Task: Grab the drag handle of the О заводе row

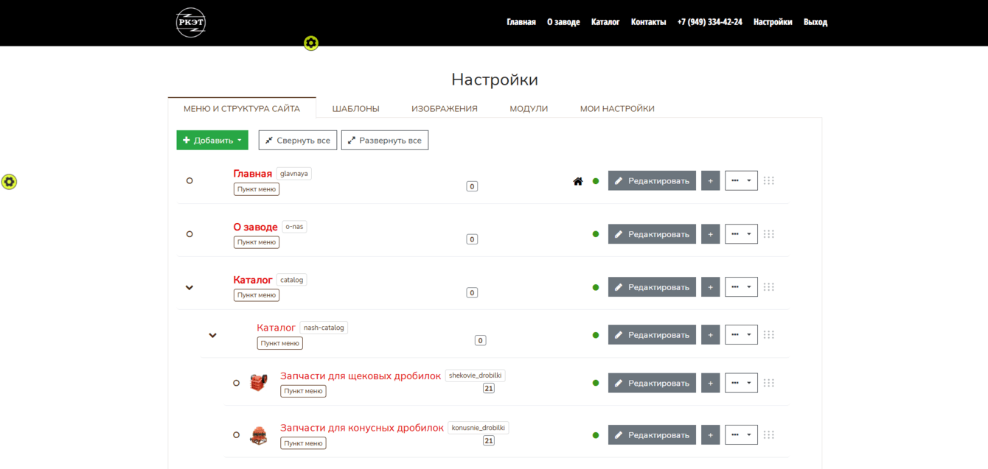Action: point(769,234)
